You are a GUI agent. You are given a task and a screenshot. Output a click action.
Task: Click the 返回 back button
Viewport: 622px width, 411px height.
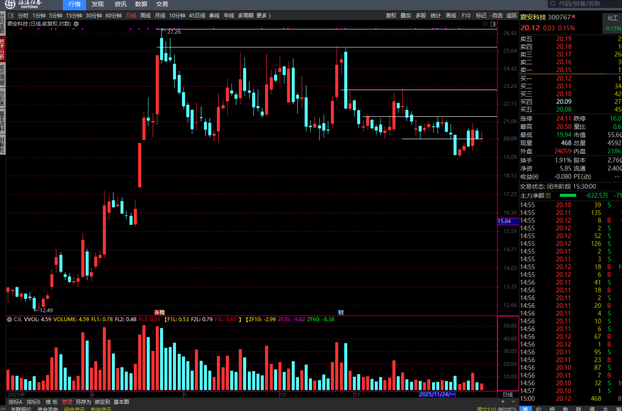tap(511, 15)
